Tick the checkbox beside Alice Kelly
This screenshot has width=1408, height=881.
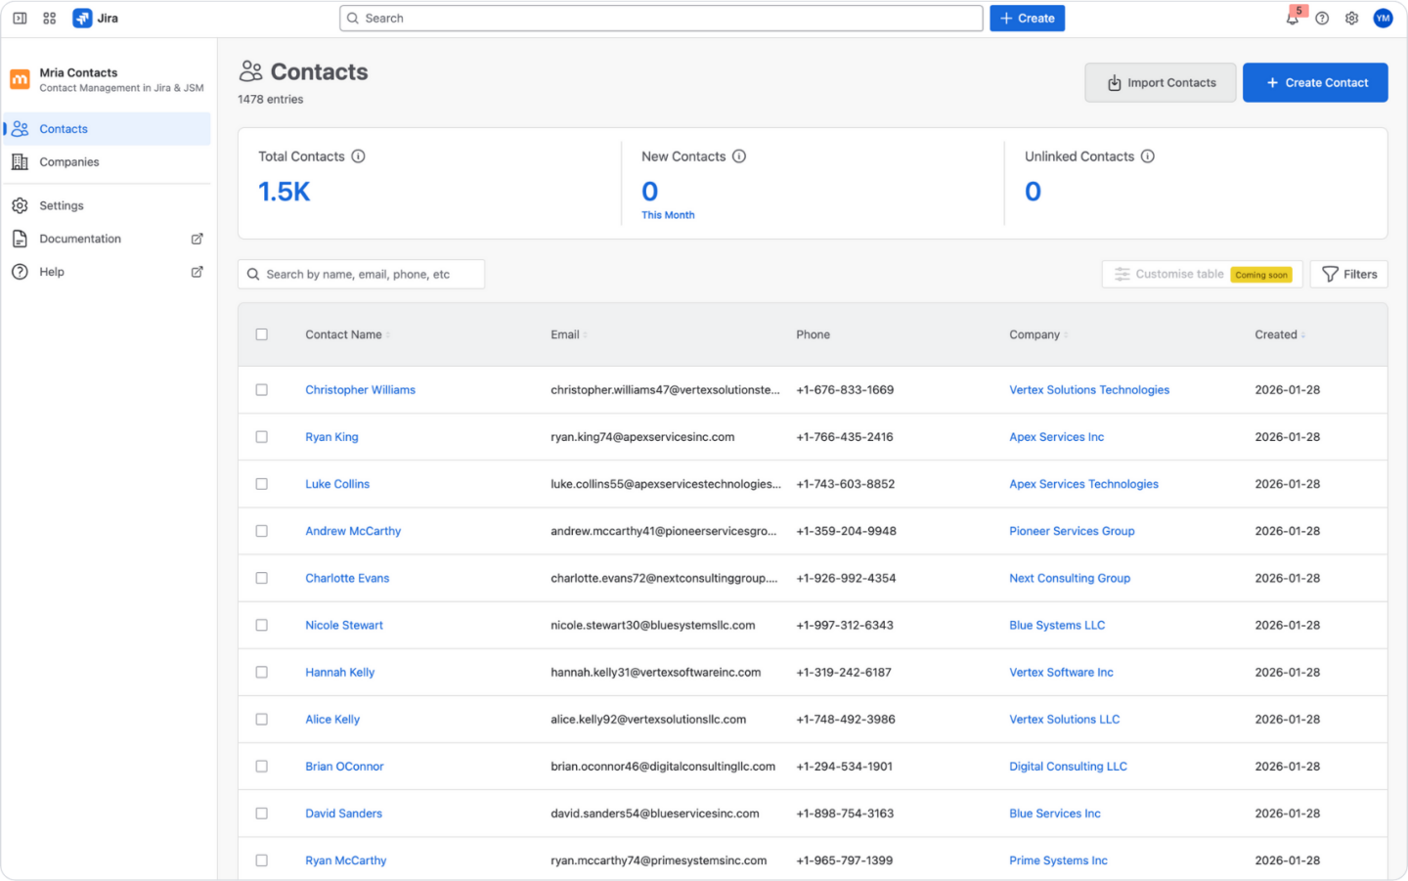coord(262,719)
